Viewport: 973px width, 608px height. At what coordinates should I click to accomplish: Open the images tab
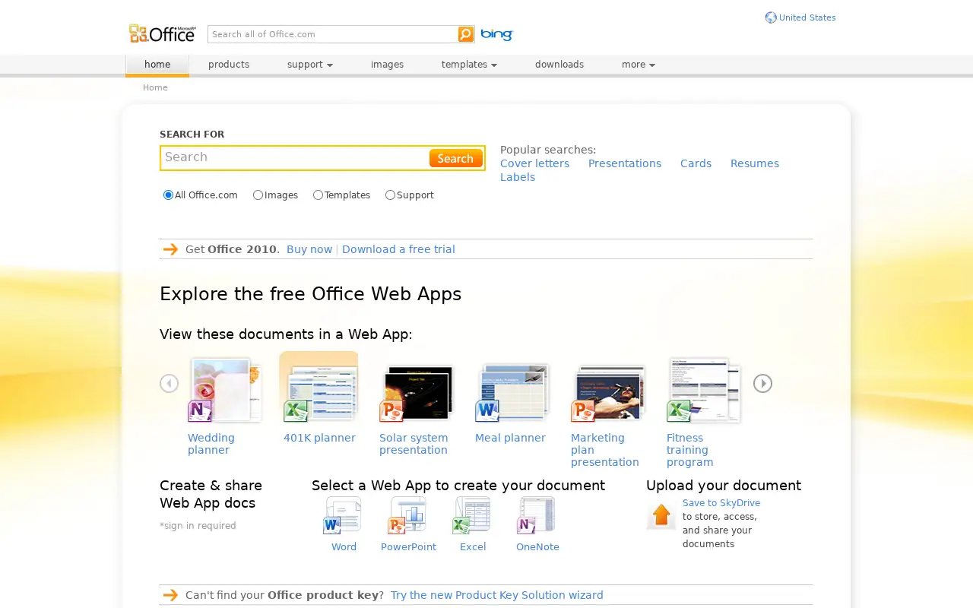point(387,65)
